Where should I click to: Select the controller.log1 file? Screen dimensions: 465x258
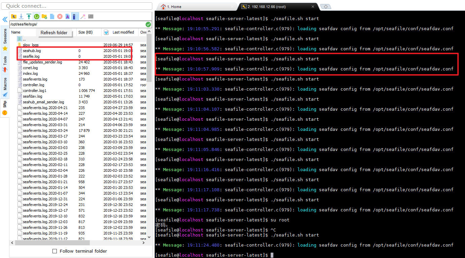tap(35, 91)
